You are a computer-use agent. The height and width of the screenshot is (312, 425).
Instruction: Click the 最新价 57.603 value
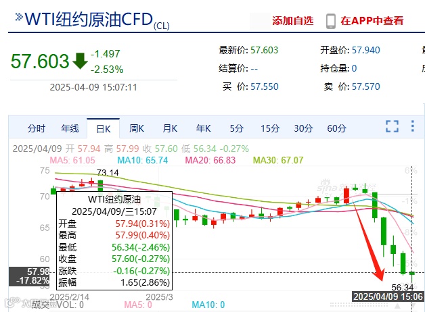(x=264, y=50)
